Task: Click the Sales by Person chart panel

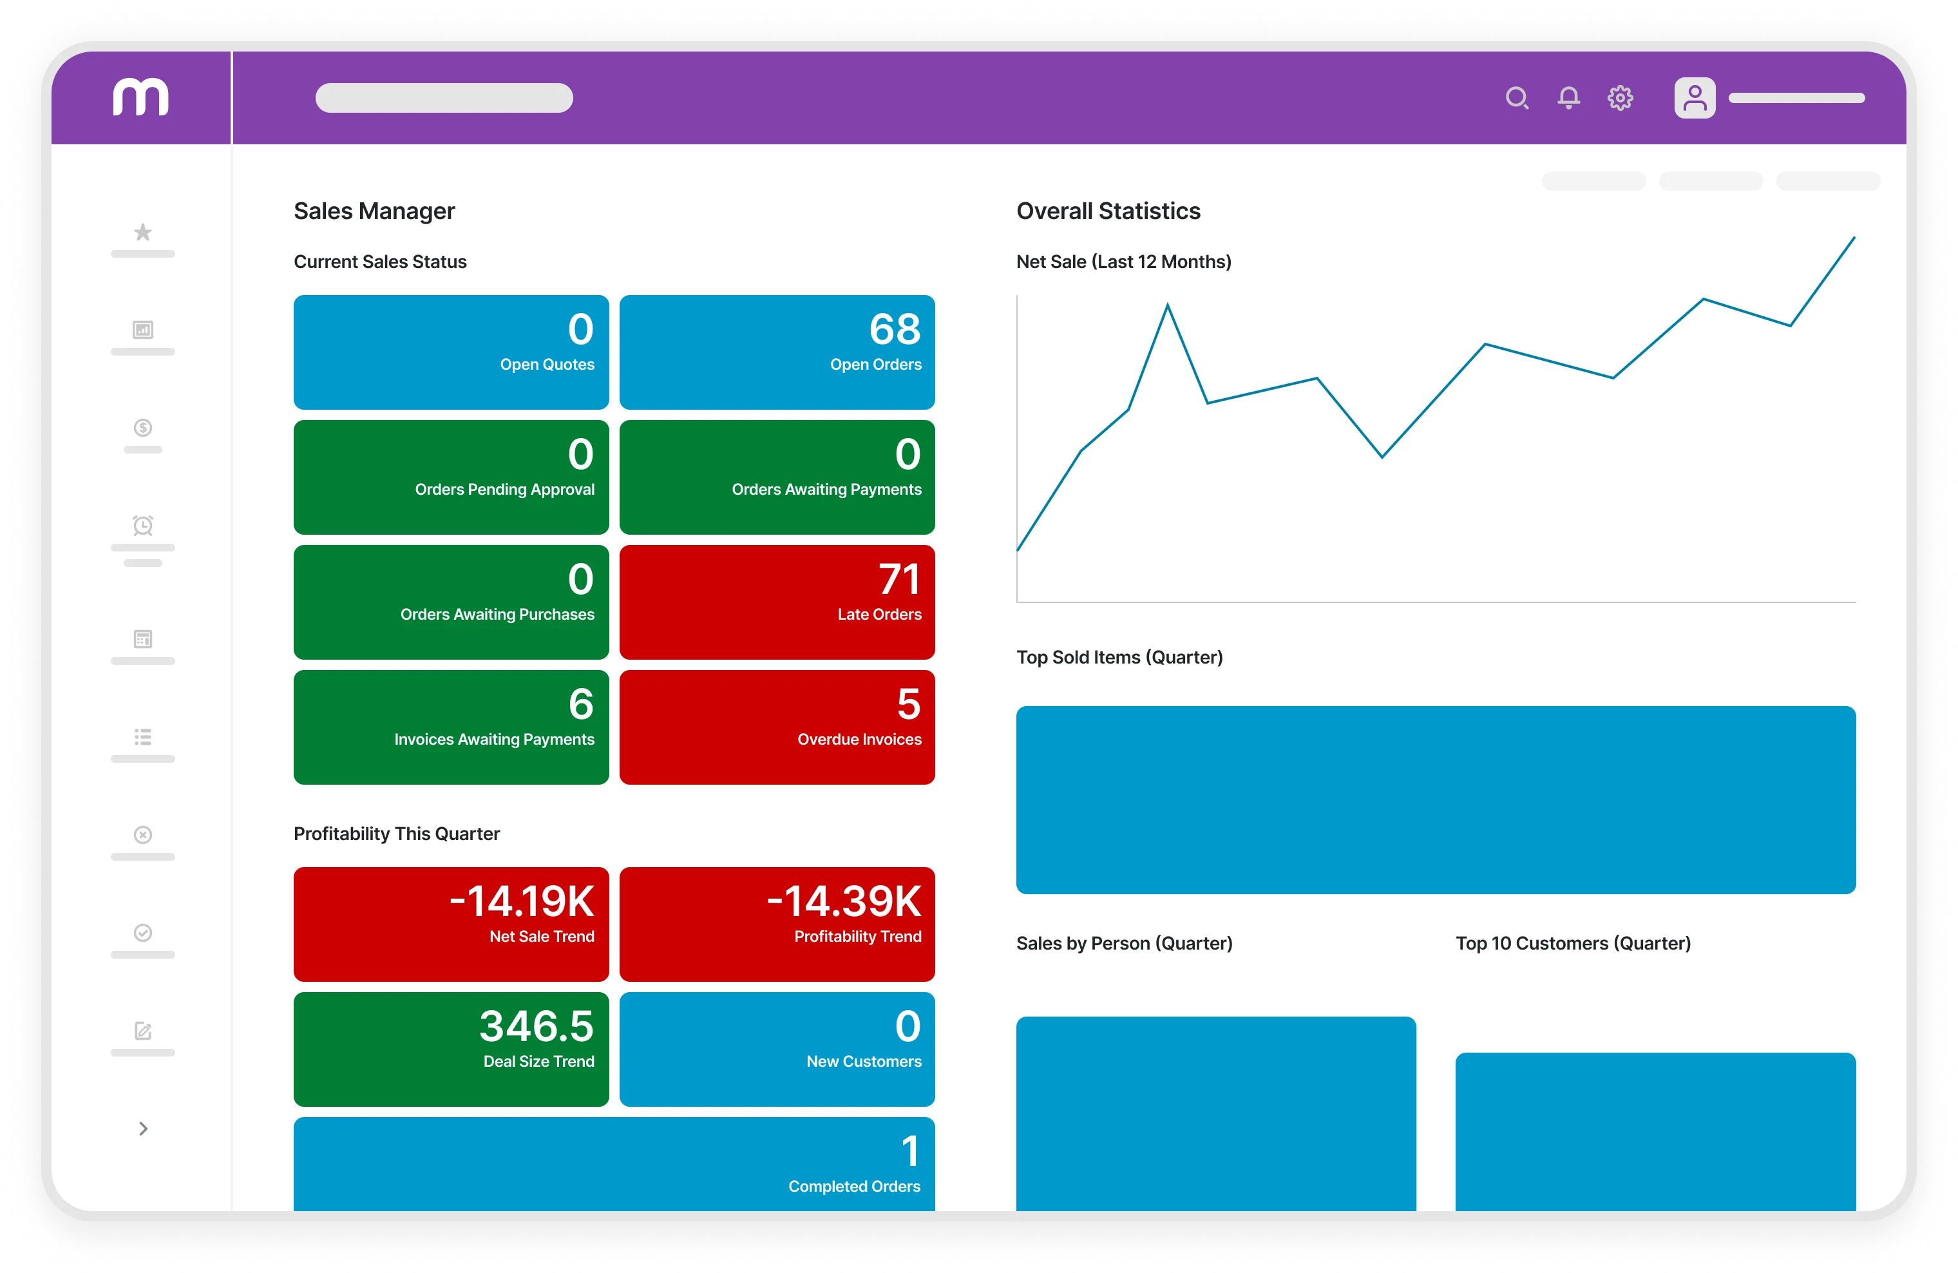Action: [1216, 1114]
